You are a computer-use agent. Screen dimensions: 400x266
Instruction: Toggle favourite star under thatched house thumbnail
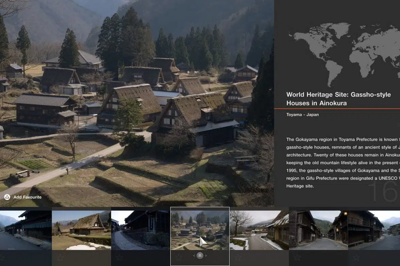[x=60, y=258]
